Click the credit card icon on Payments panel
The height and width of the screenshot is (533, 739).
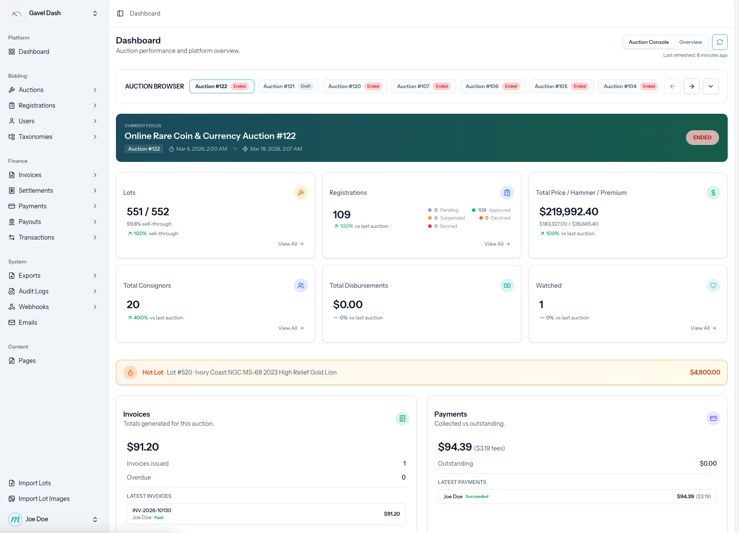tap(713, 418)
